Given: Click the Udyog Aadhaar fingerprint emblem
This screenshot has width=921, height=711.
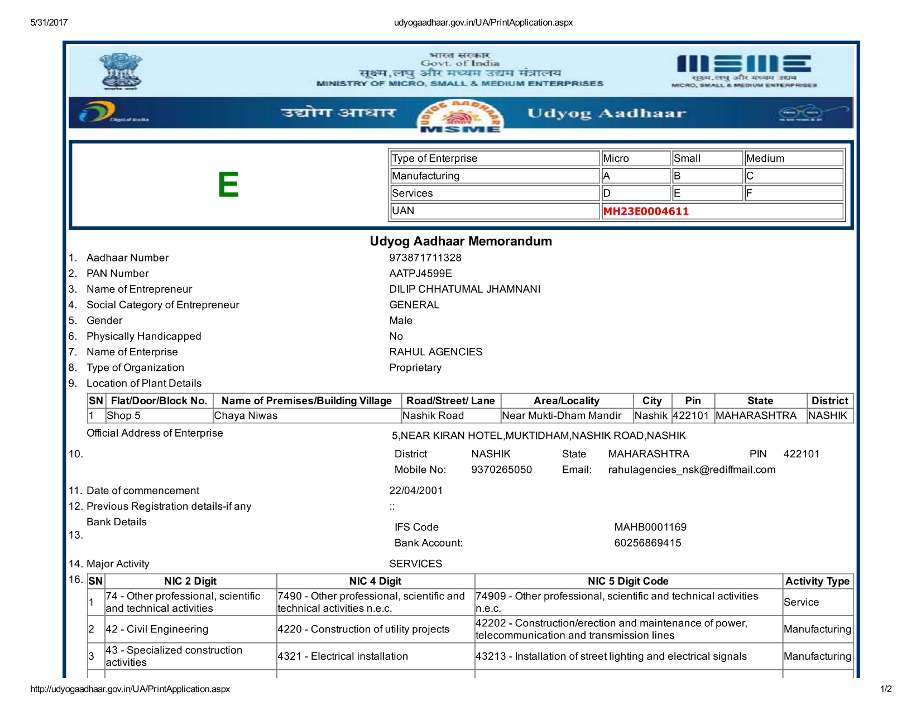Looking at the screenshot, I should pyautogui.click(x=460, y=116).
